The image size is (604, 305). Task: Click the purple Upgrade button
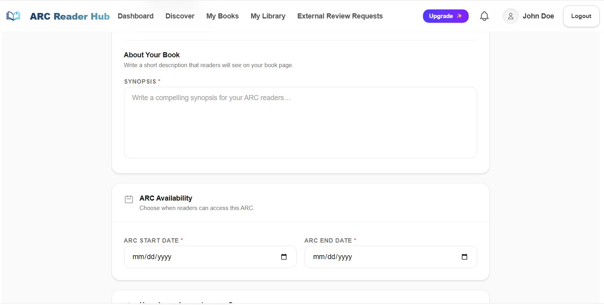tap(445, 16)
